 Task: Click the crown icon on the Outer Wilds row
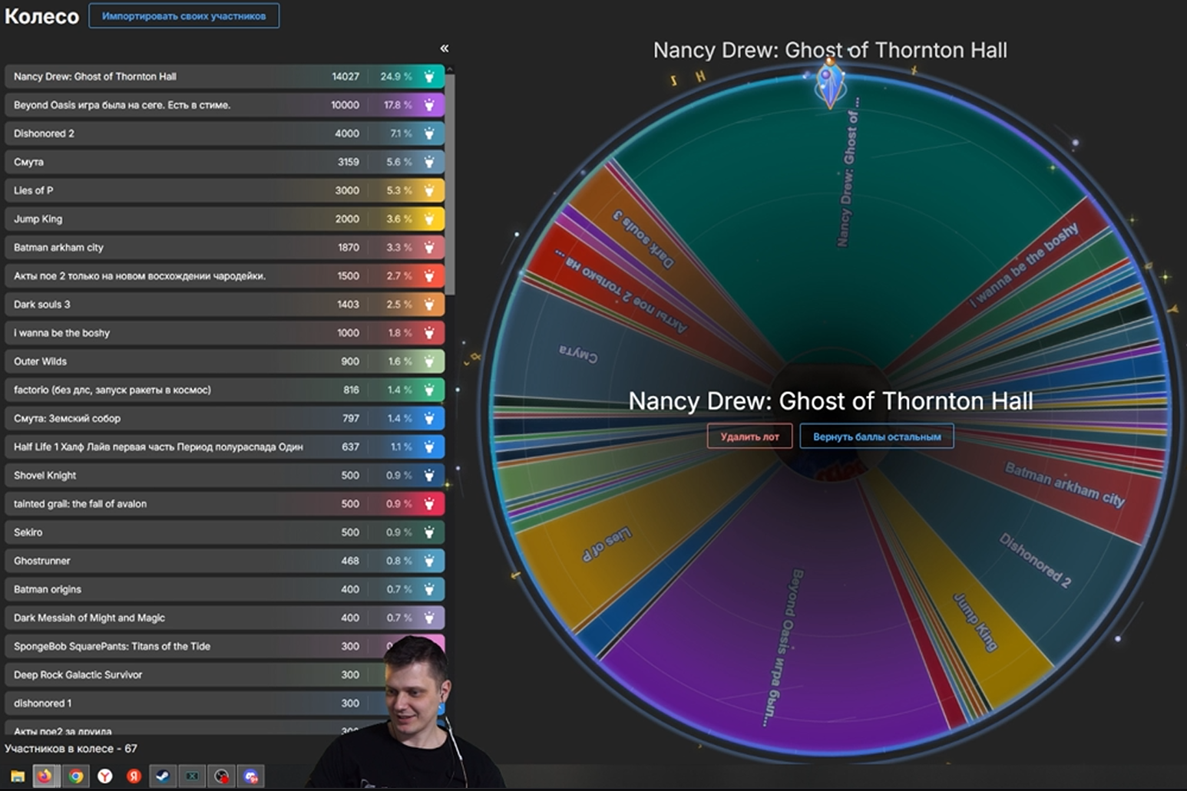tap(429, 361)
